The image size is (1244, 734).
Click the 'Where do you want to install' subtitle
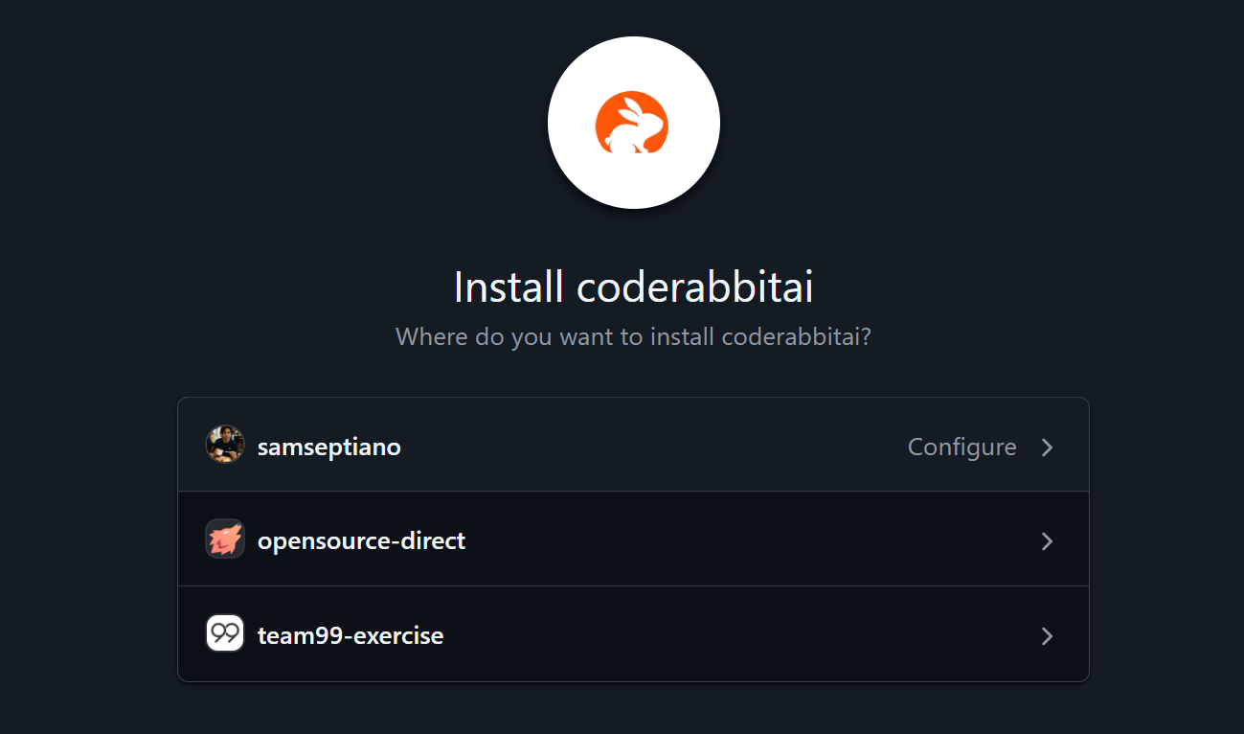tap(633, 337)
